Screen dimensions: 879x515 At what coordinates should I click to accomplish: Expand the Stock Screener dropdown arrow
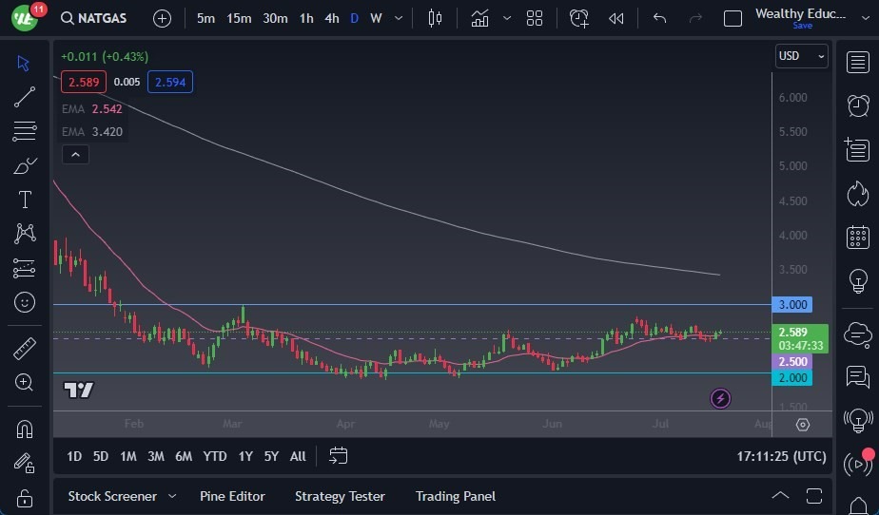click(x=172, y=496)
